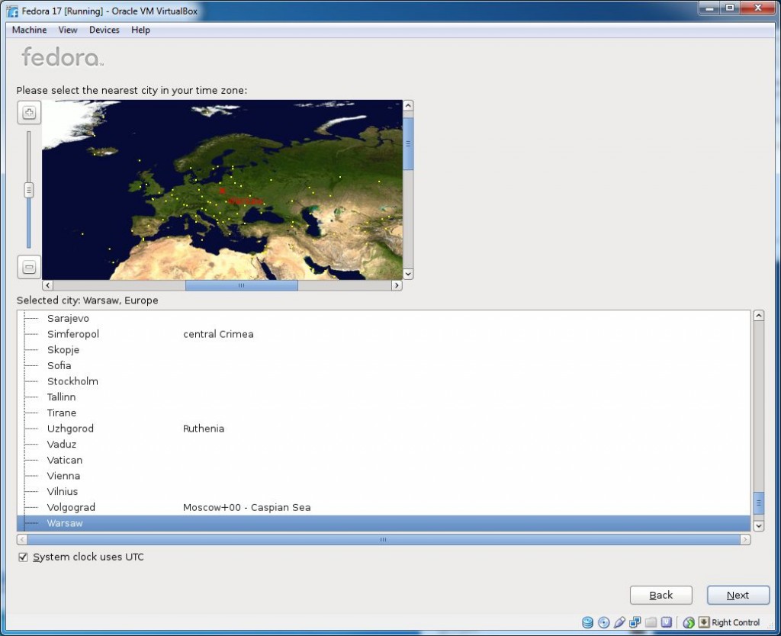
Task: Select Stockholm in the city list
Action: pos(384,381)
